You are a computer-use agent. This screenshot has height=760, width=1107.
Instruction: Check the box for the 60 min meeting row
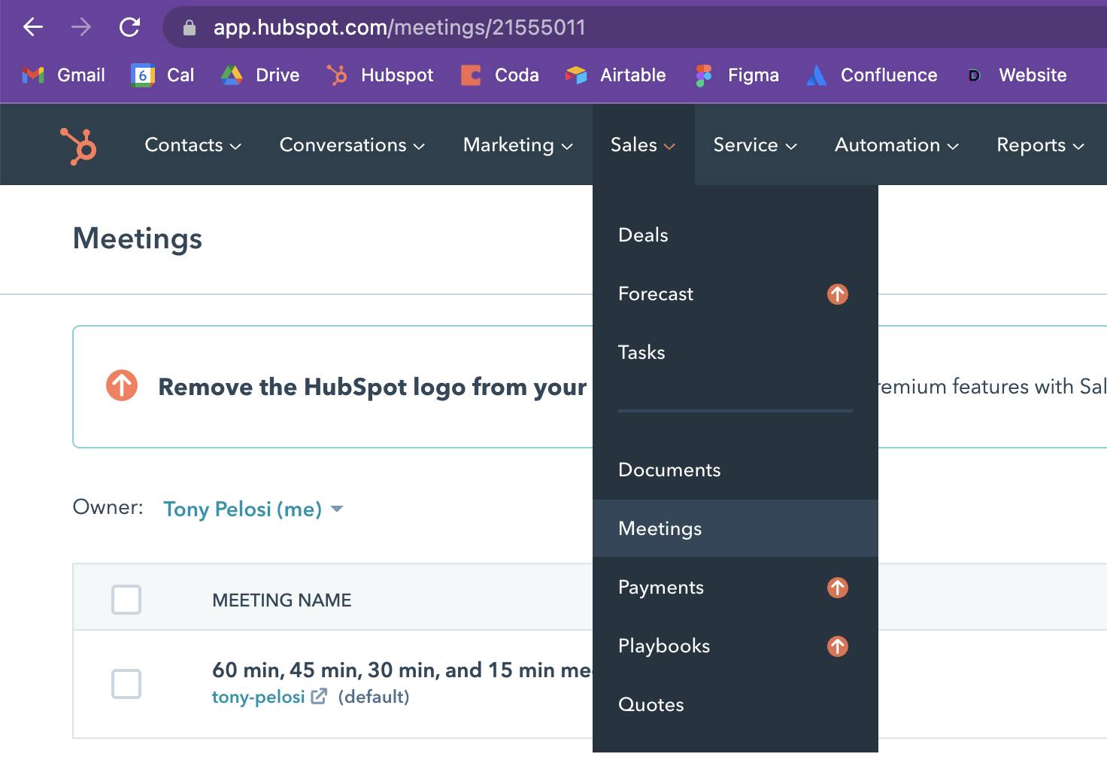coord(126,684)
